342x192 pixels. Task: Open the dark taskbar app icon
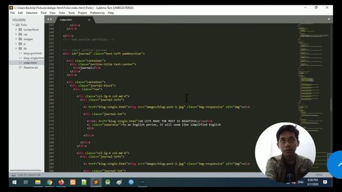pyautogui.click(x=143, y=182)
